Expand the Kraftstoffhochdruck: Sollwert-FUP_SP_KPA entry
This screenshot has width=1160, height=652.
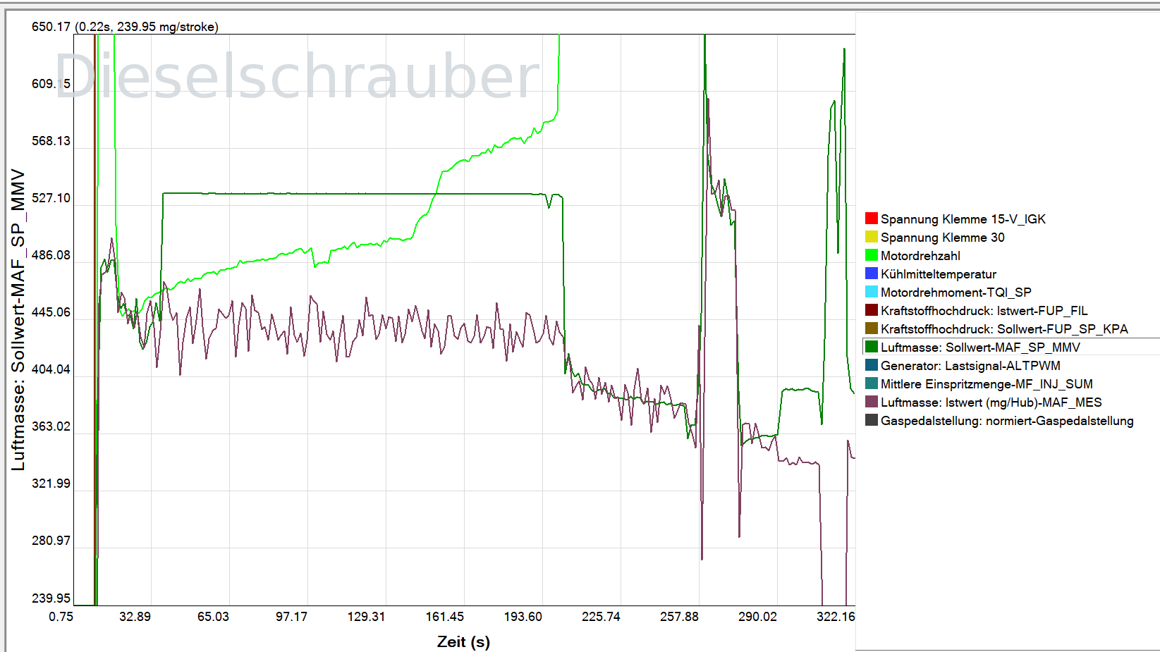(x=1004, y=329)
